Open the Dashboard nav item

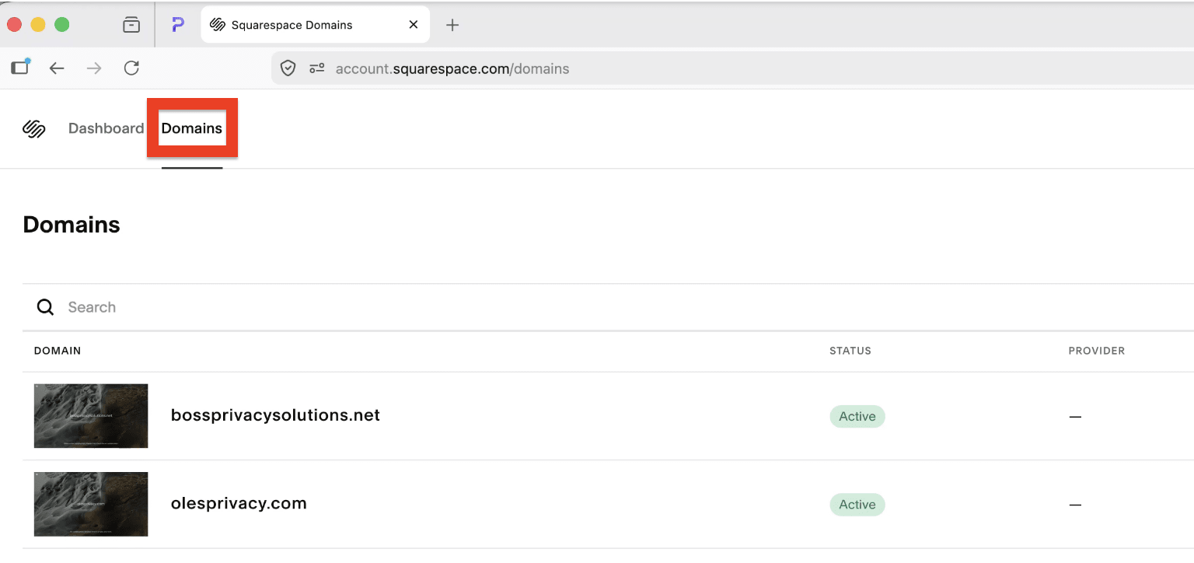[x=106, y=128]
